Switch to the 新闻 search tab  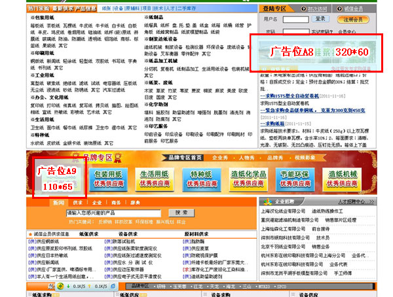point(58,203)
